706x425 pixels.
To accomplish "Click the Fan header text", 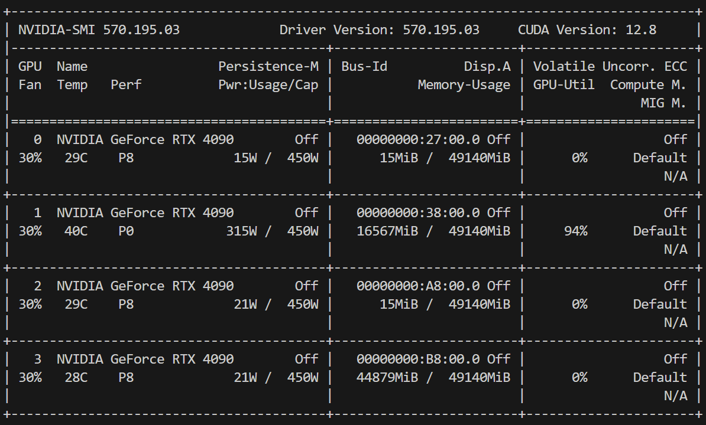I will 30,85.
